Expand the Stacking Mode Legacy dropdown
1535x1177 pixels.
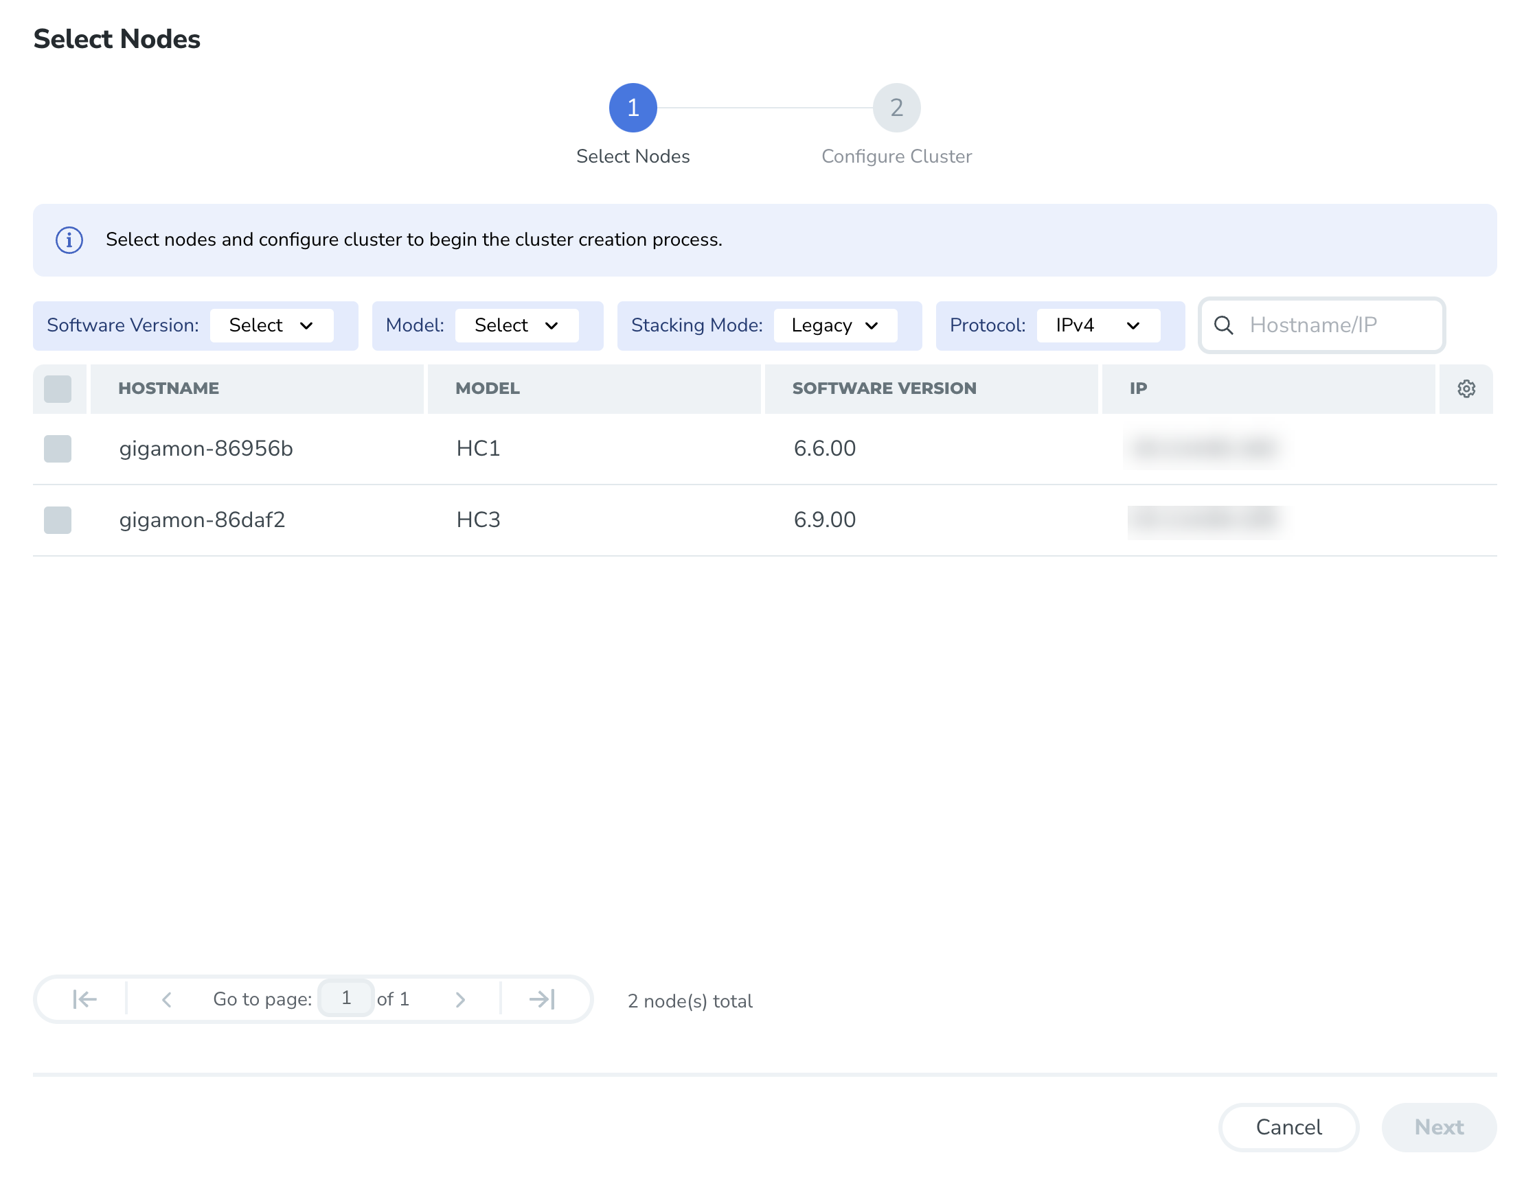834,326
